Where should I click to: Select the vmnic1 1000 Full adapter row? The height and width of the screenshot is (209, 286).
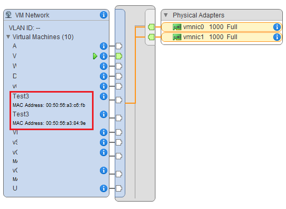tap(222, 37)
